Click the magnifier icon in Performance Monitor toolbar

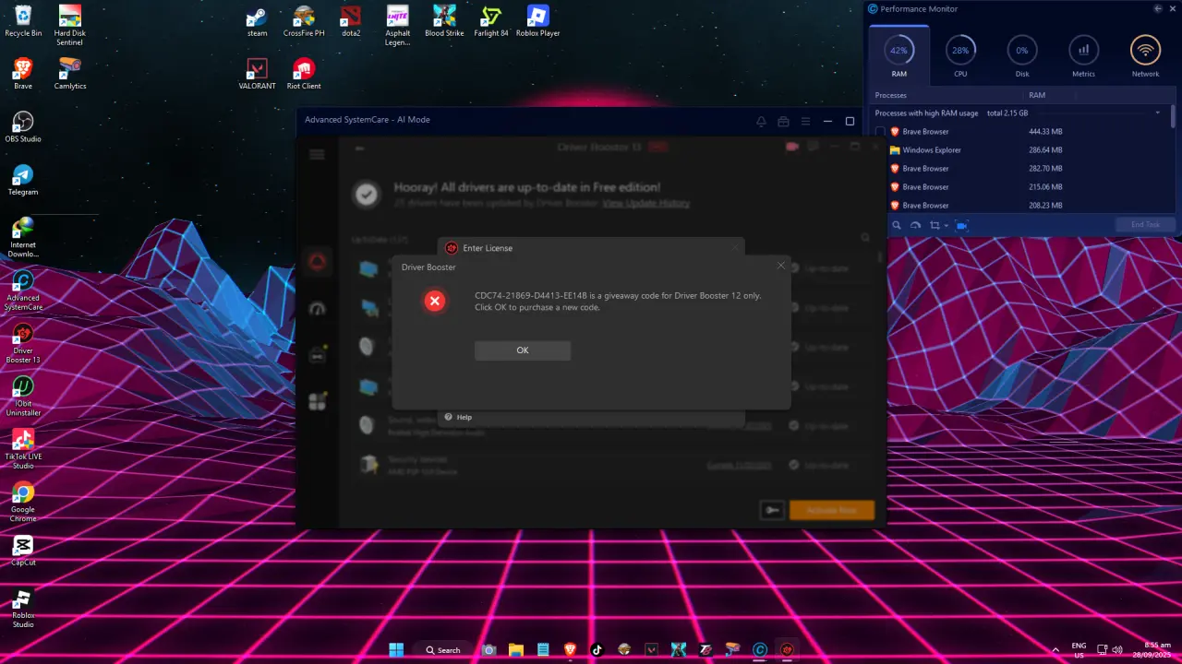896,225
